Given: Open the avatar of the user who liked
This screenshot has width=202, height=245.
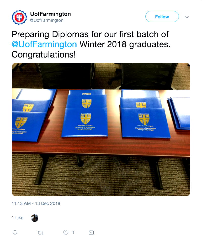Looking at the screenshot, I should pyautogui.click(x=35, y=218).
